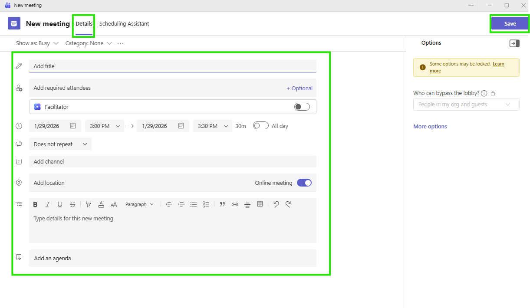The width and height of the screenshot is (530, 308).
Task: Open the lobby bypass dropdown
Action: (x=466, y=105)
